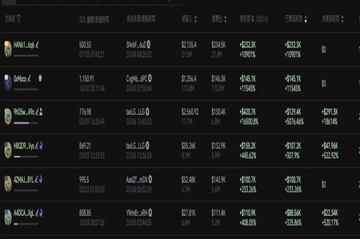Screen dimensions: 360x239
Task: Edit the name of HAN61...6q6 with the pencil icon
Action: click(37, 45)
